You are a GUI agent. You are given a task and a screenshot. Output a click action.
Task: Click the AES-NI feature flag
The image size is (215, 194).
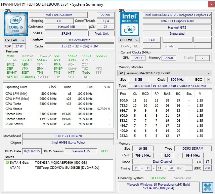(12, 77)
